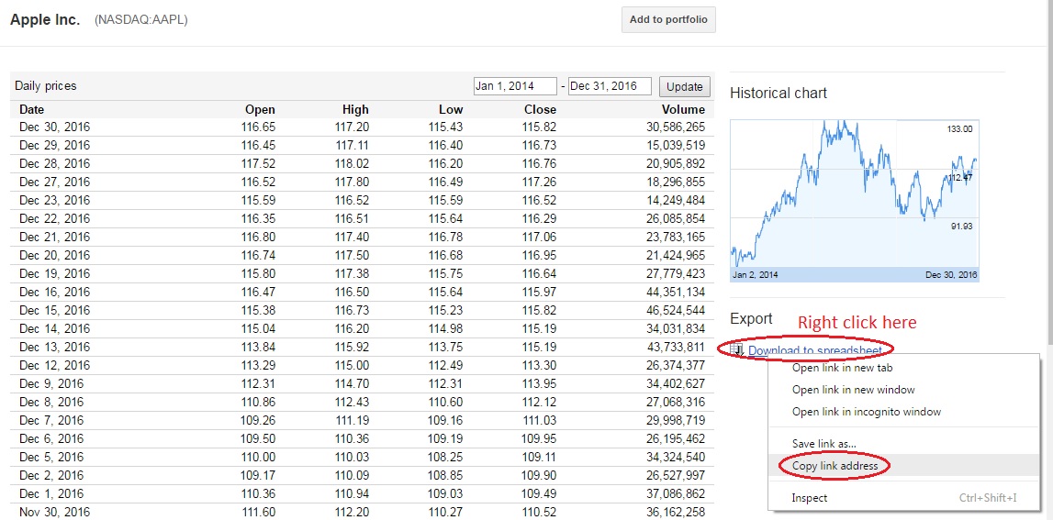Click the Low column header
This screenshot has width=1053, height=520.
click(x=451, y=110)
